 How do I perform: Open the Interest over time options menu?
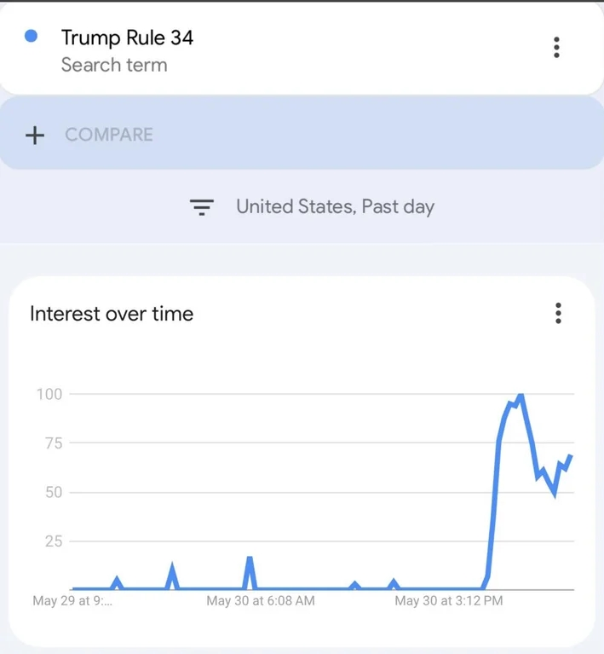pos(558,313)
